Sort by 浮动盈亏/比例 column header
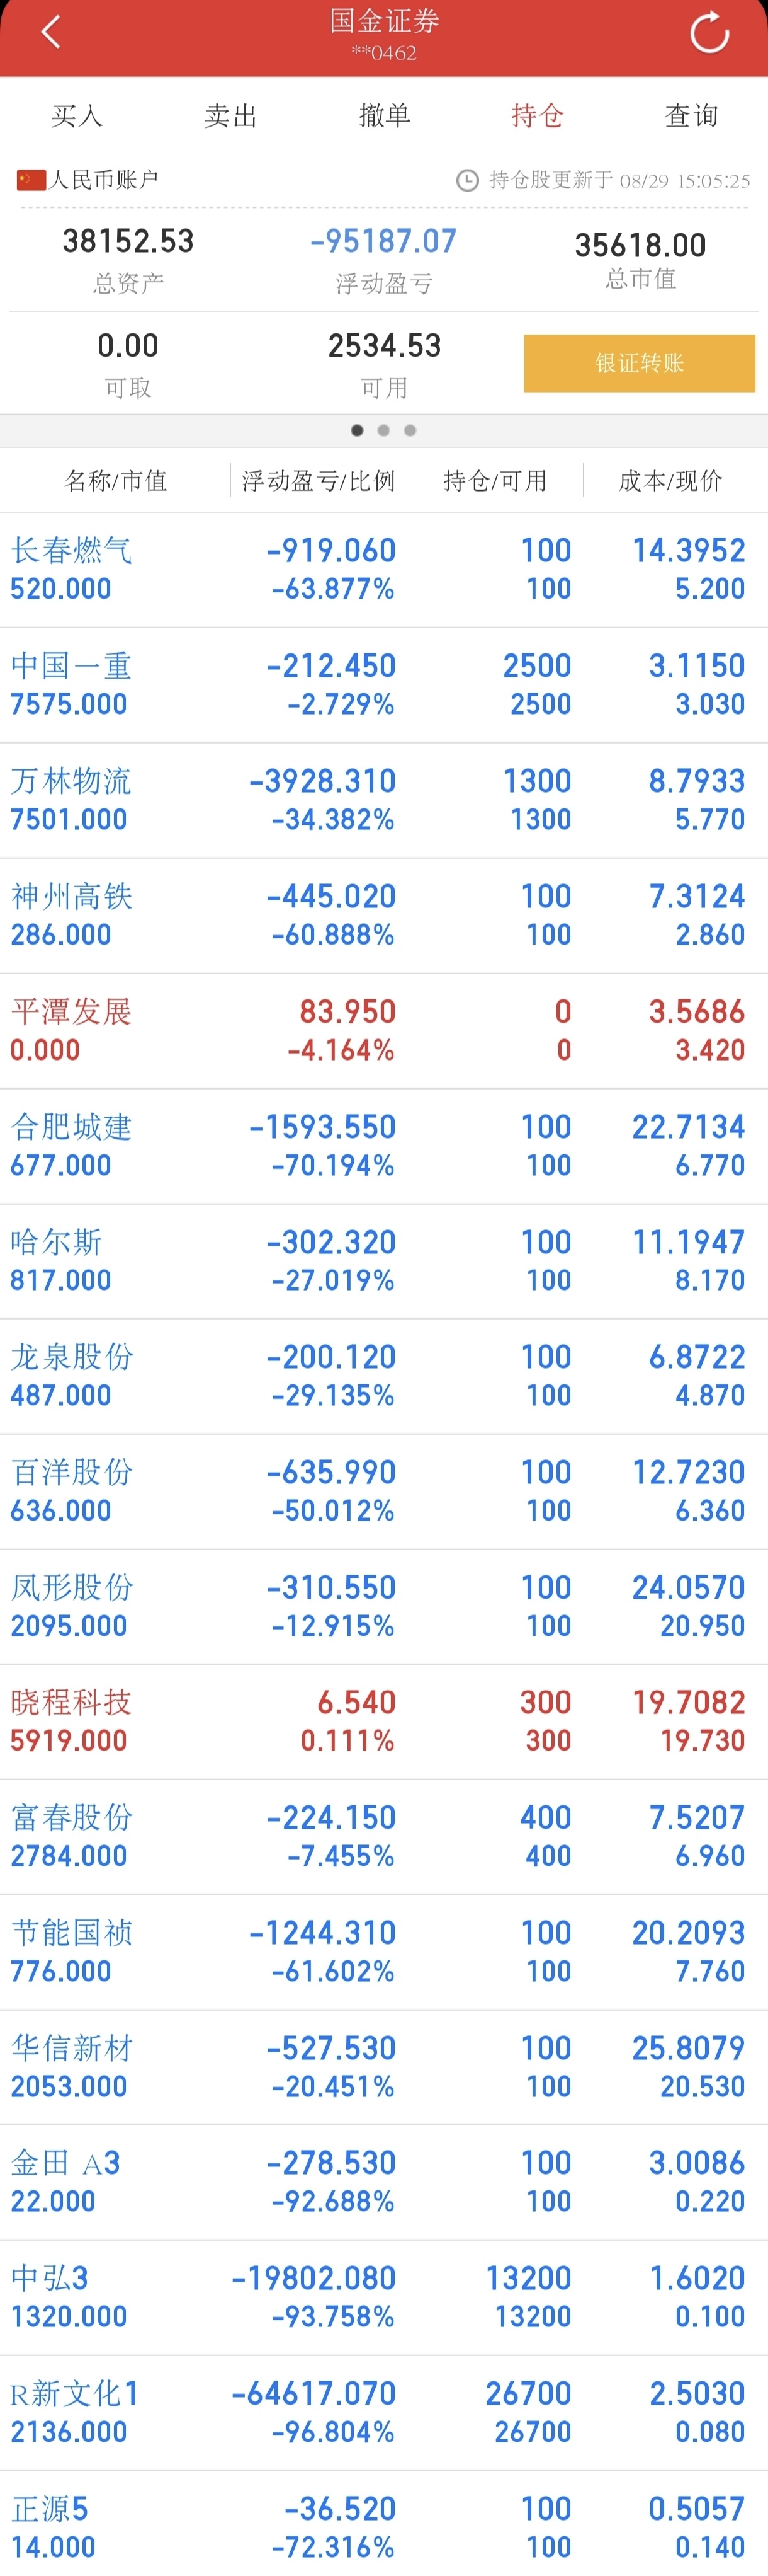This screenshot has width=768, height=2576. [319, 481]
